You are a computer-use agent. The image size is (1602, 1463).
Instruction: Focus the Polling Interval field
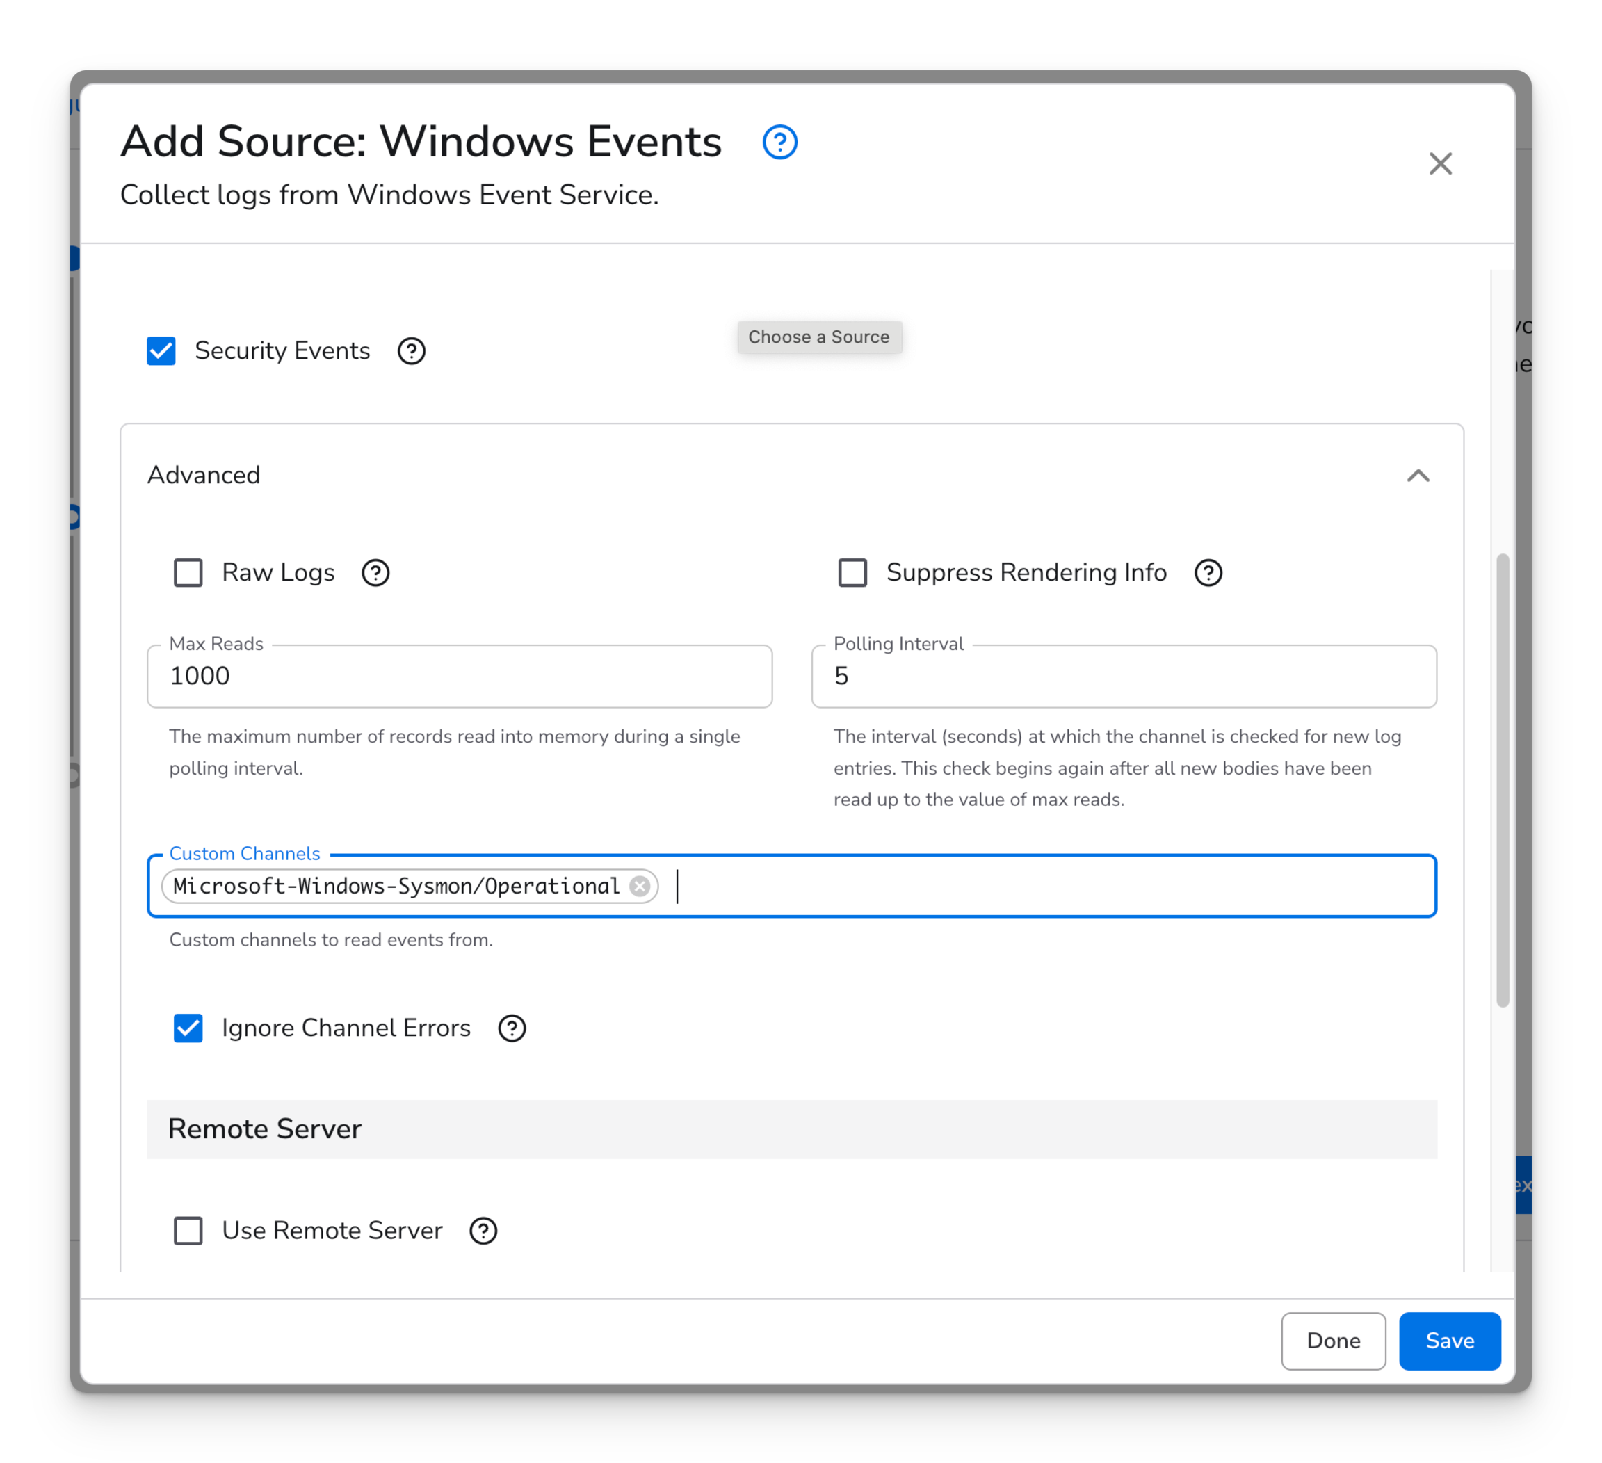coord(1124,677)
